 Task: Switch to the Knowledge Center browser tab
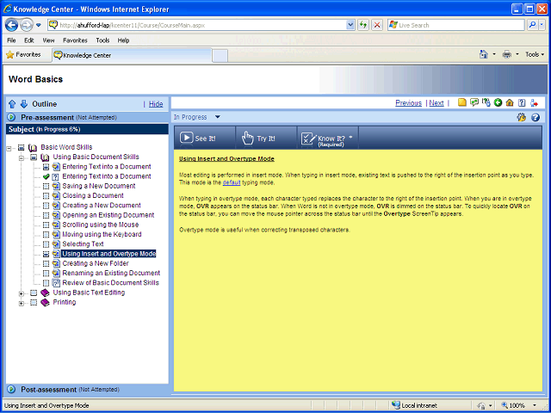(132, 55)
